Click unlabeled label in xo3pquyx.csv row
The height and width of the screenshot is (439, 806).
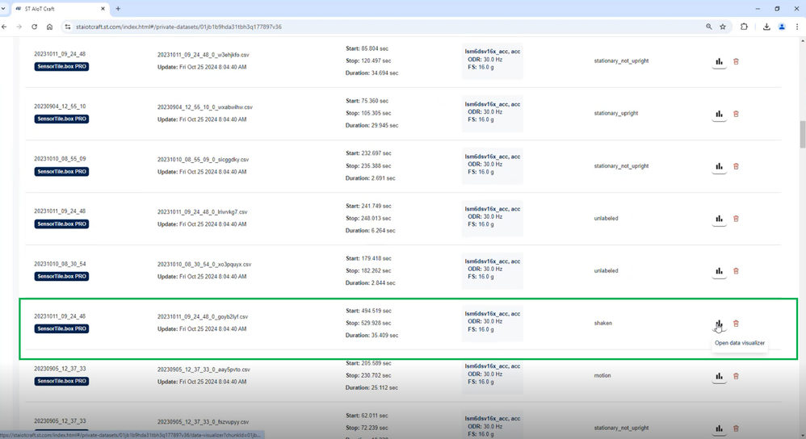(606, 270)
